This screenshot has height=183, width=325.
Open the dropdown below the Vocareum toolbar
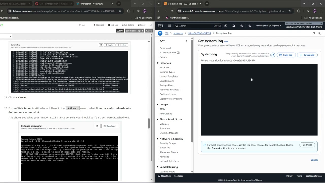click(6, 36)
